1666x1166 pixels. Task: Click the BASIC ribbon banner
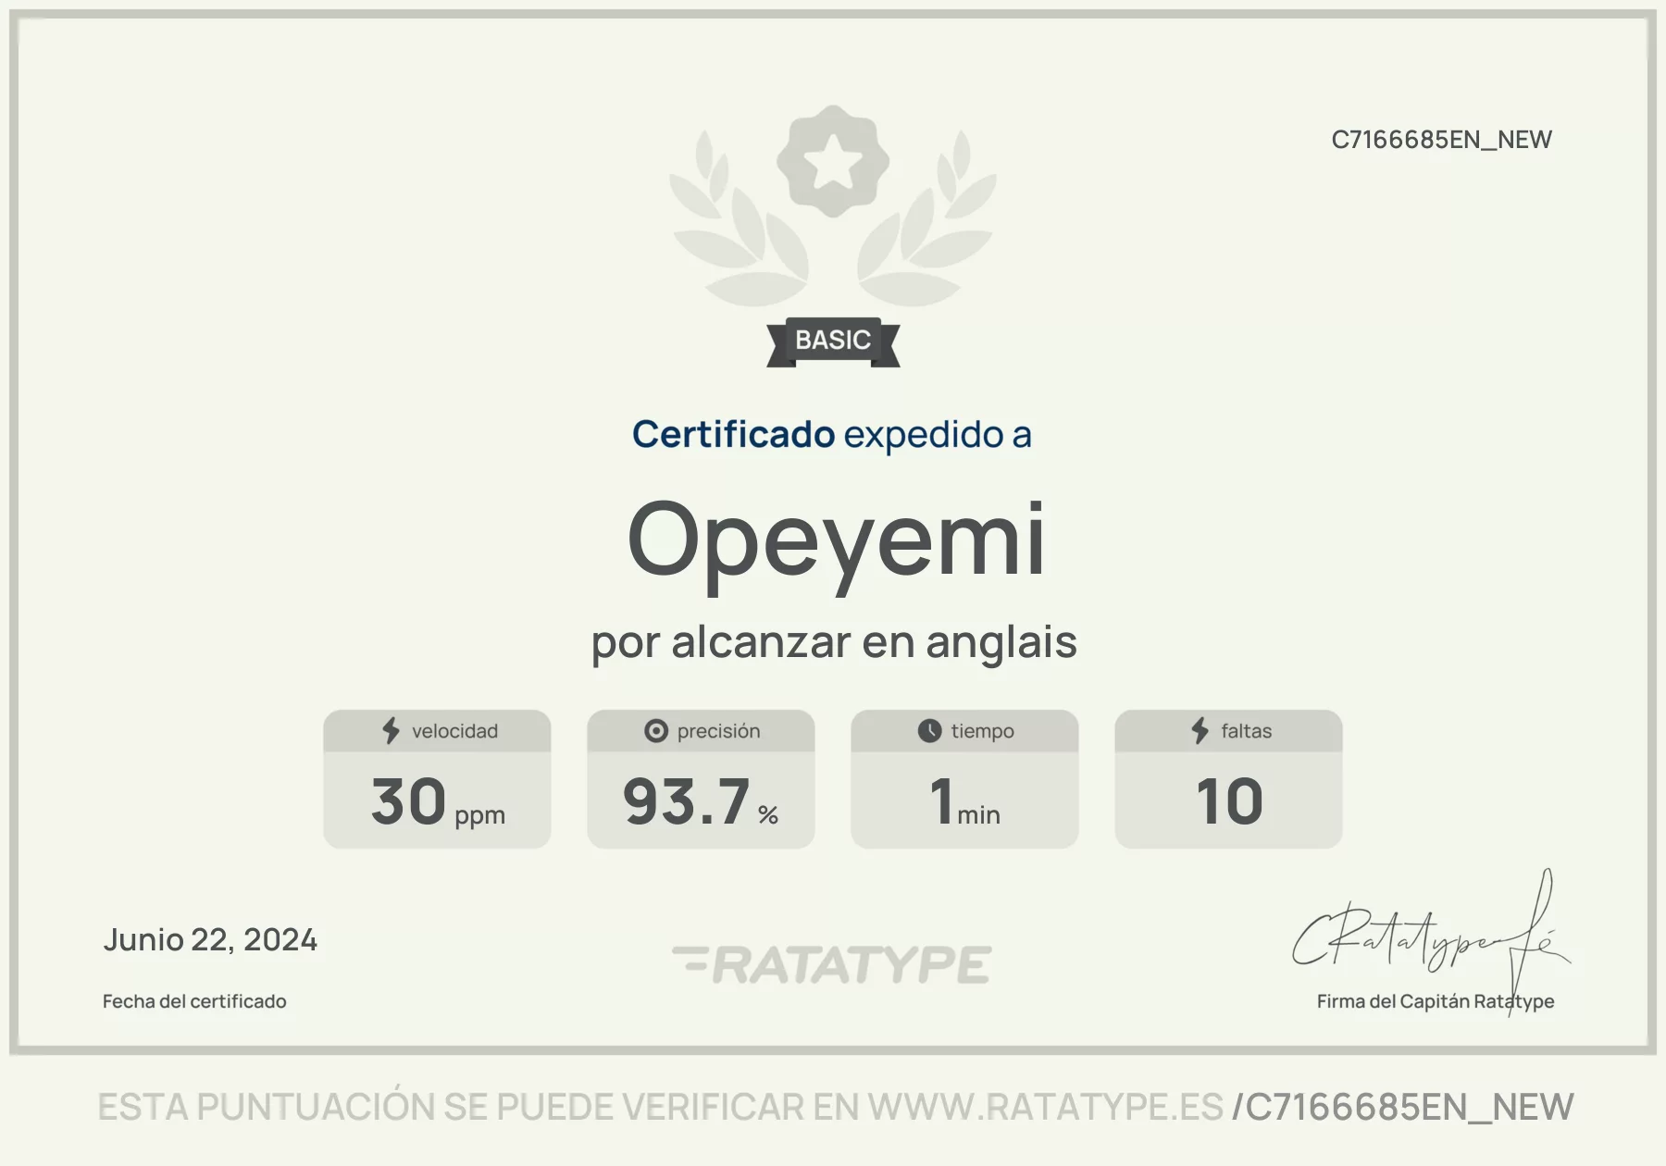tap(833, 341)
